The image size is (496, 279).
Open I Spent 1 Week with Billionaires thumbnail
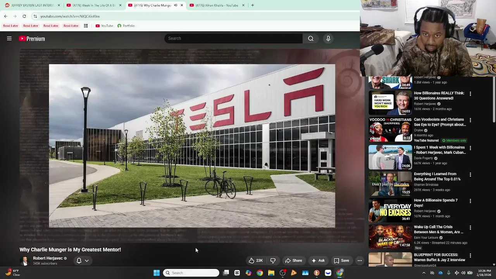tap(390, 157)
